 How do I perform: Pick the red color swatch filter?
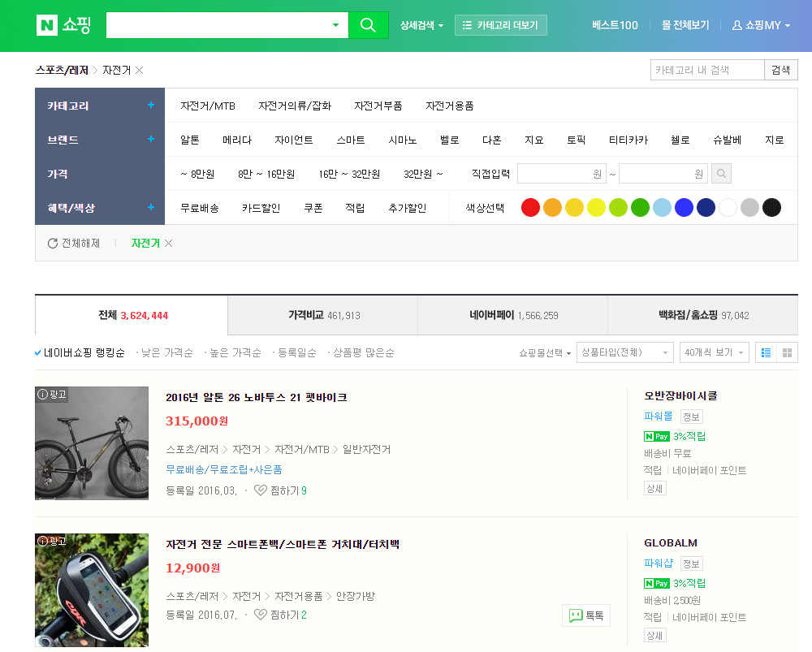coord(530,208)
